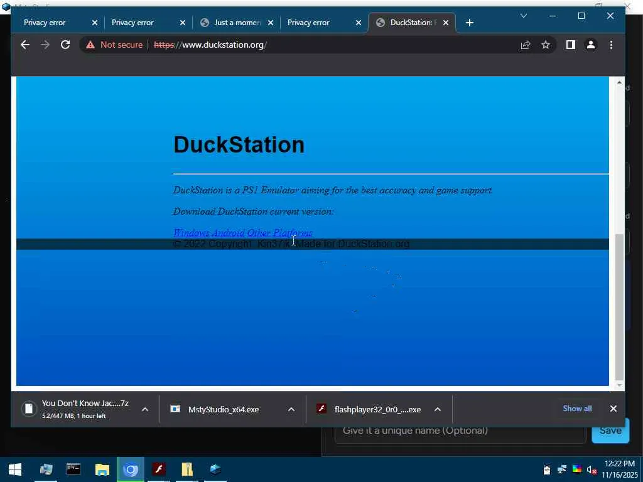Click the Chromium taskbar icon
The height and width of the screenshot is (482, 643).
coord(131,469)
